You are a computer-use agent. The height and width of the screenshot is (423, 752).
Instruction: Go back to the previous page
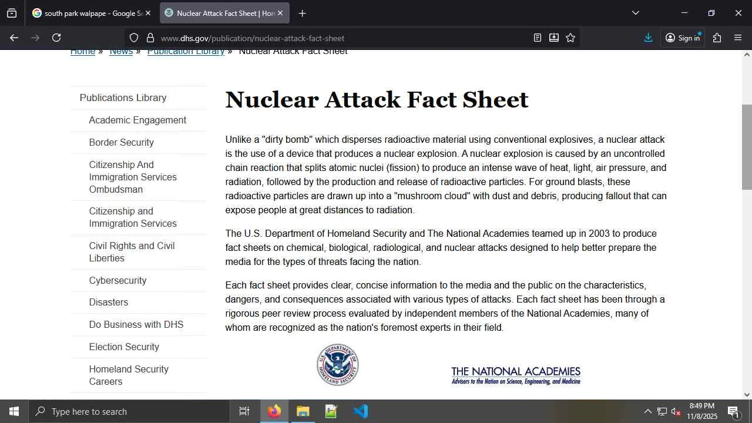click(14, 38)
